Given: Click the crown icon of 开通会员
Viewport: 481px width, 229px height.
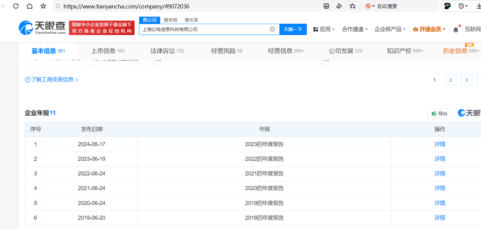Looking at the screenshot, I should click(x=415, y=29).
